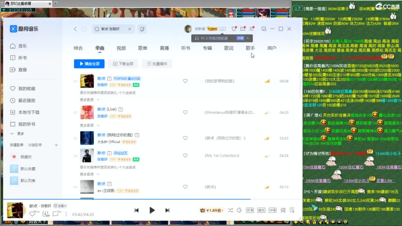Viewport: 402px width, 226px height.
Task: Click the ¥1.3升级 button in player bar
Action: point(212,210)
